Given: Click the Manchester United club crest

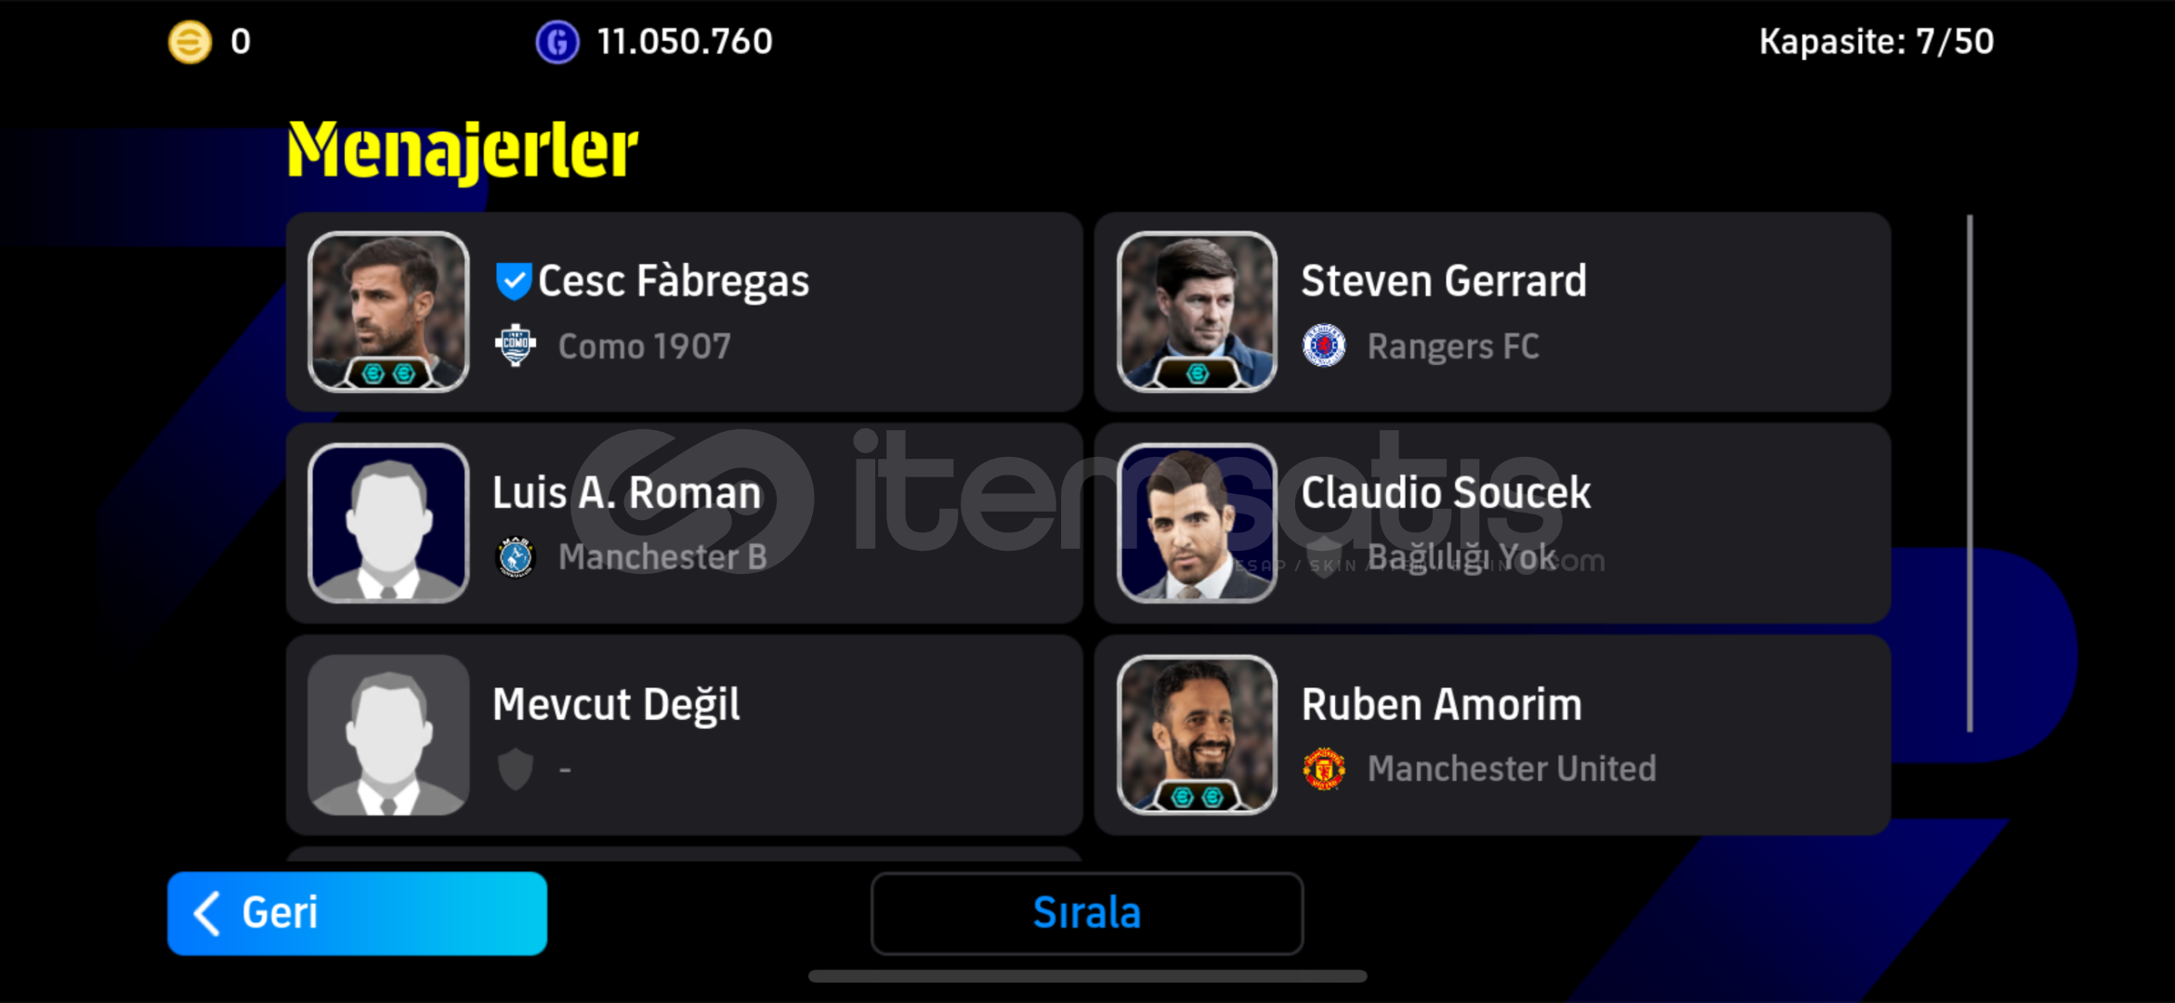Looking at the screenshot, I should 1324,769.
